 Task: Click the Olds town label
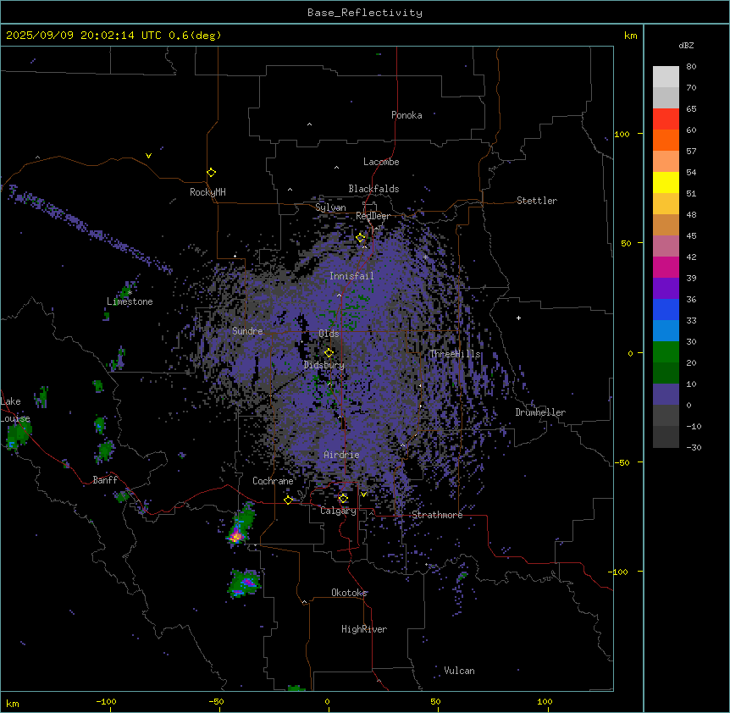[x=329, y=334]
